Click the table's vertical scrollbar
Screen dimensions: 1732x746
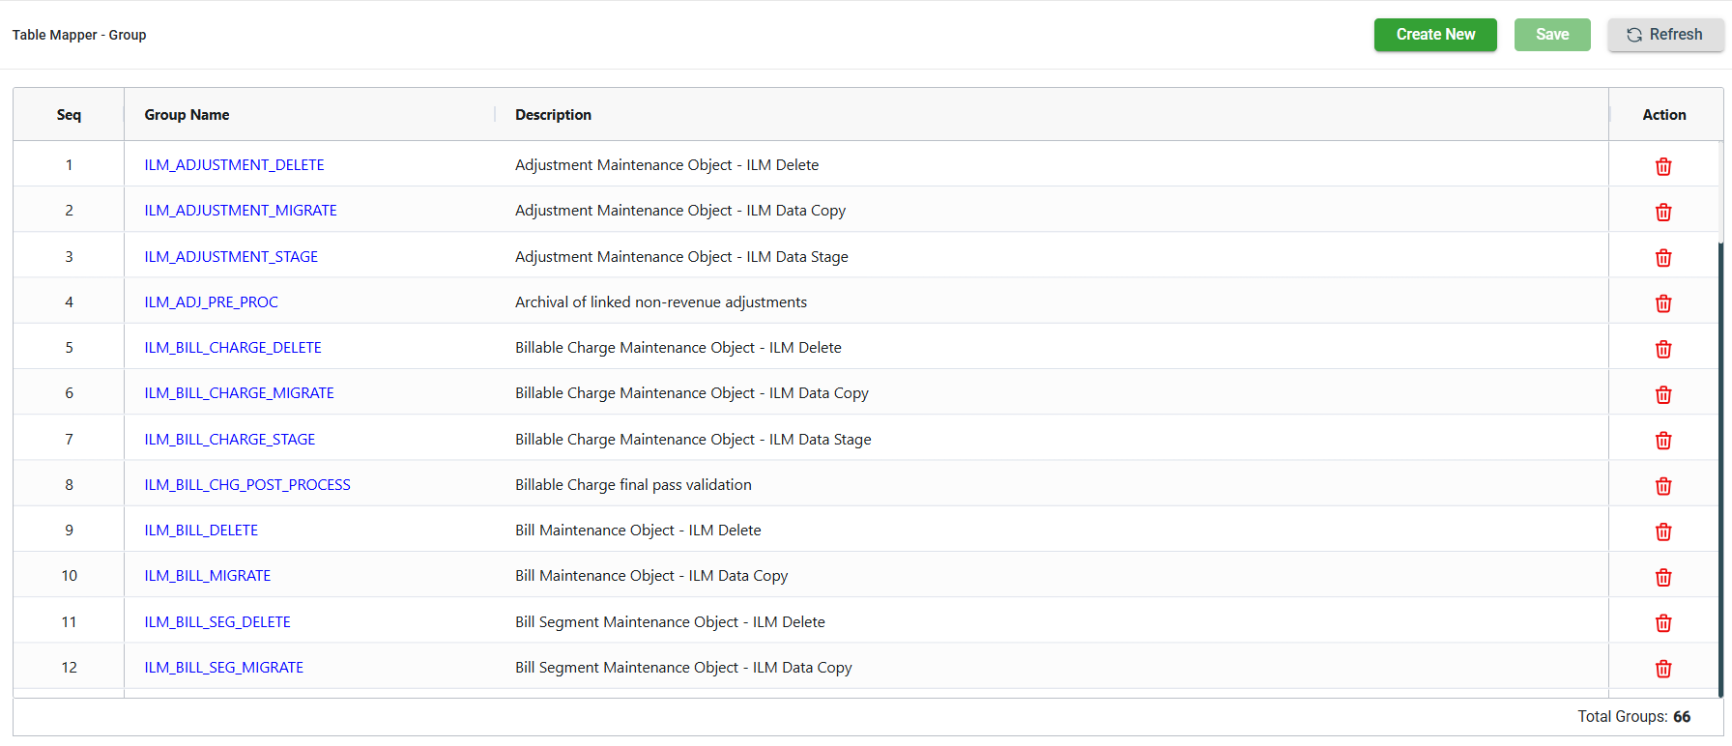point(1719,464)
